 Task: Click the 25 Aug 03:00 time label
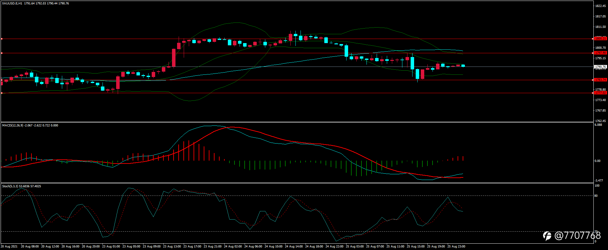[355, 247]
